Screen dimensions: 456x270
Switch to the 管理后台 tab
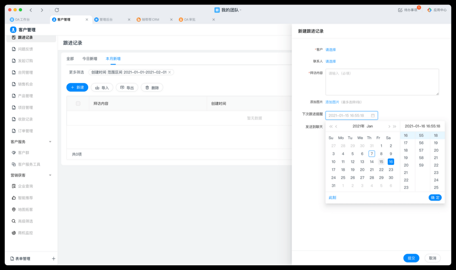click(x=103, y=19)
